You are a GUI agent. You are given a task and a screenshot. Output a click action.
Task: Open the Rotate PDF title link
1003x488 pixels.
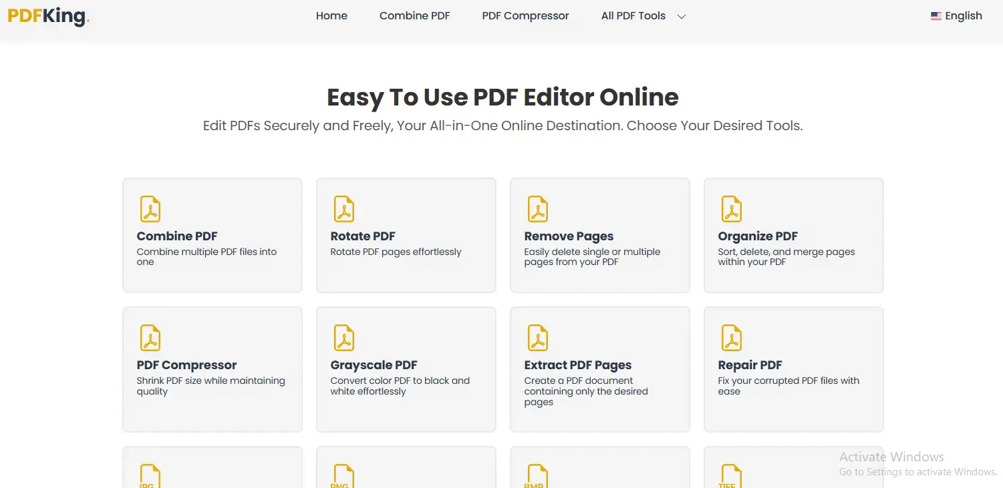363,236
